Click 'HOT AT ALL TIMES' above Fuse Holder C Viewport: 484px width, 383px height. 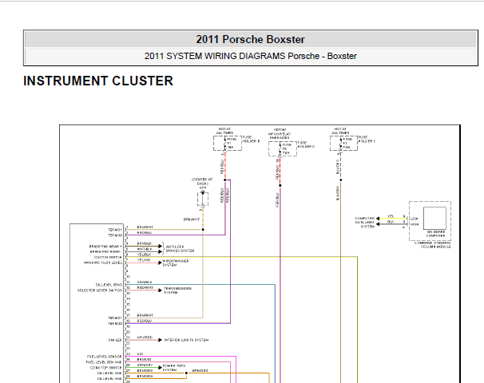click(340, 131)
